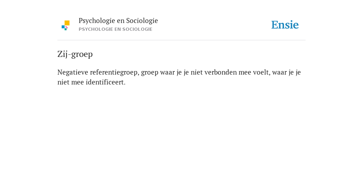Click the word referentiegroep in the definition

pos(115,73)
